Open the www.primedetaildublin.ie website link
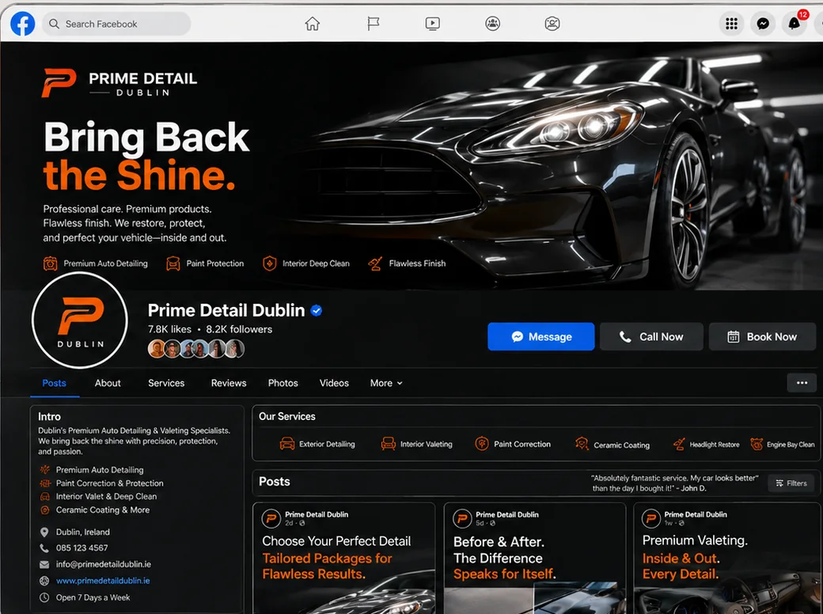The width and height of the screenshot is (823, 614). [x=103, y=581]
